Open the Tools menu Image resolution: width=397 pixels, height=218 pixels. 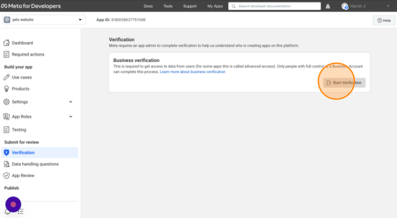point(168,6)
